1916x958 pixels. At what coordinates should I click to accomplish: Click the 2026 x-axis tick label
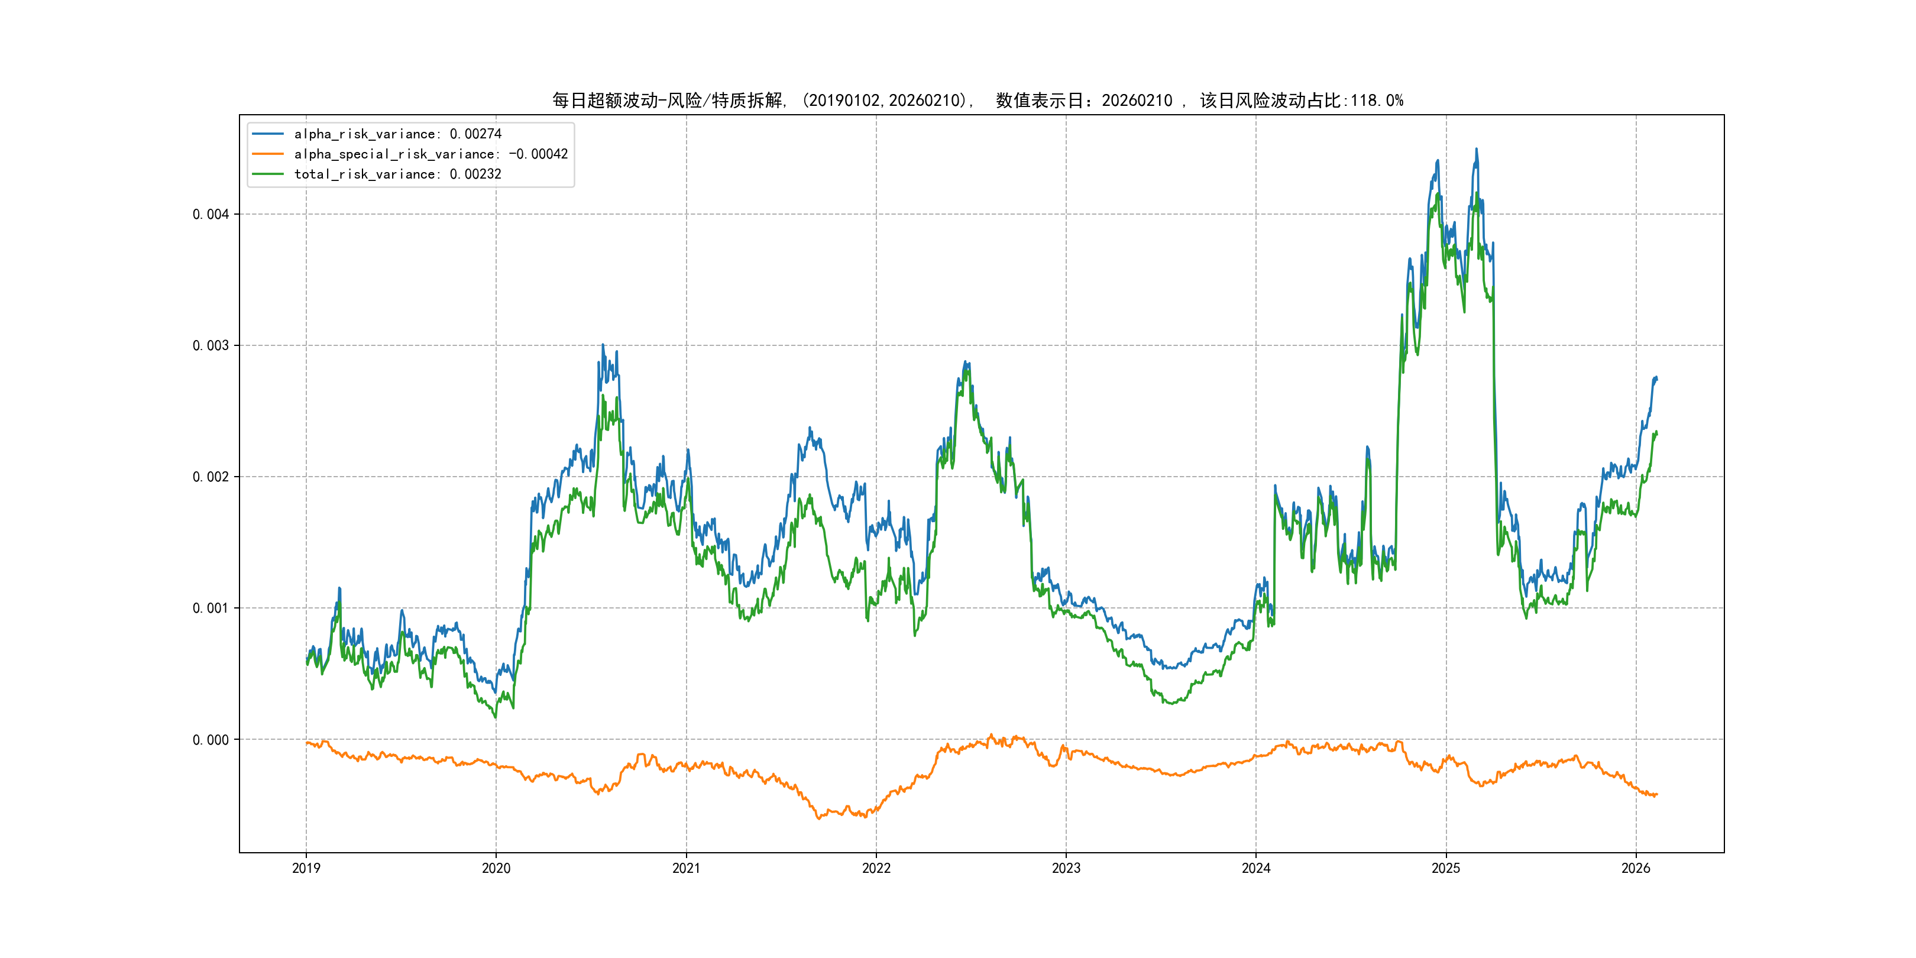(x=1636, y=868)
